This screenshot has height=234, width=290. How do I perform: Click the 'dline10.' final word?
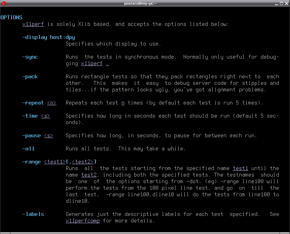pos(78,201)
